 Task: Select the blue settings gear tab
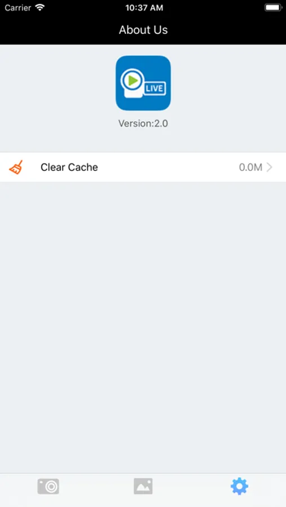[239, 486]
